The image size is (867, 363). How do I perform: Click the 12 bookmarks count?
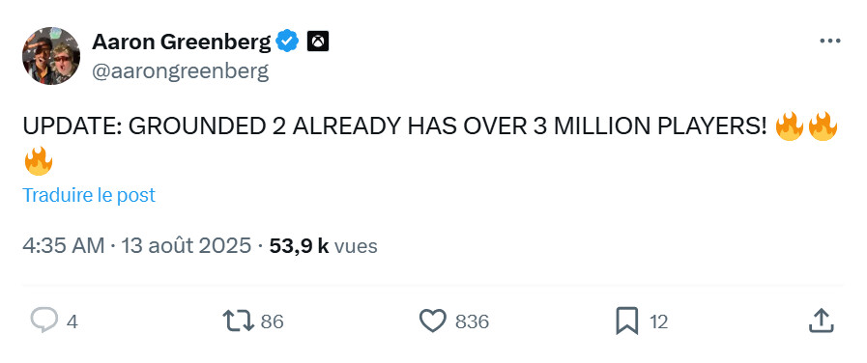coord(658,321)
